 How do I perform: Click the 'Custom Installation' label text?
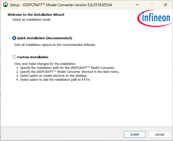click(x=33, y=57)
